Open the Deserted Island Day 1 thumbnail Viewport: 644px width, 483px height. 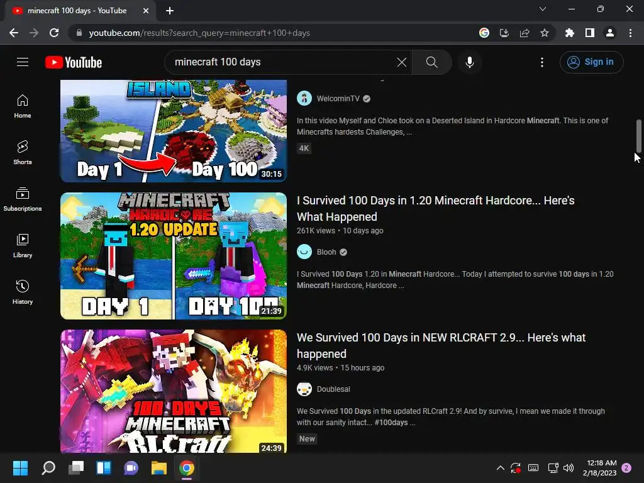174,131
